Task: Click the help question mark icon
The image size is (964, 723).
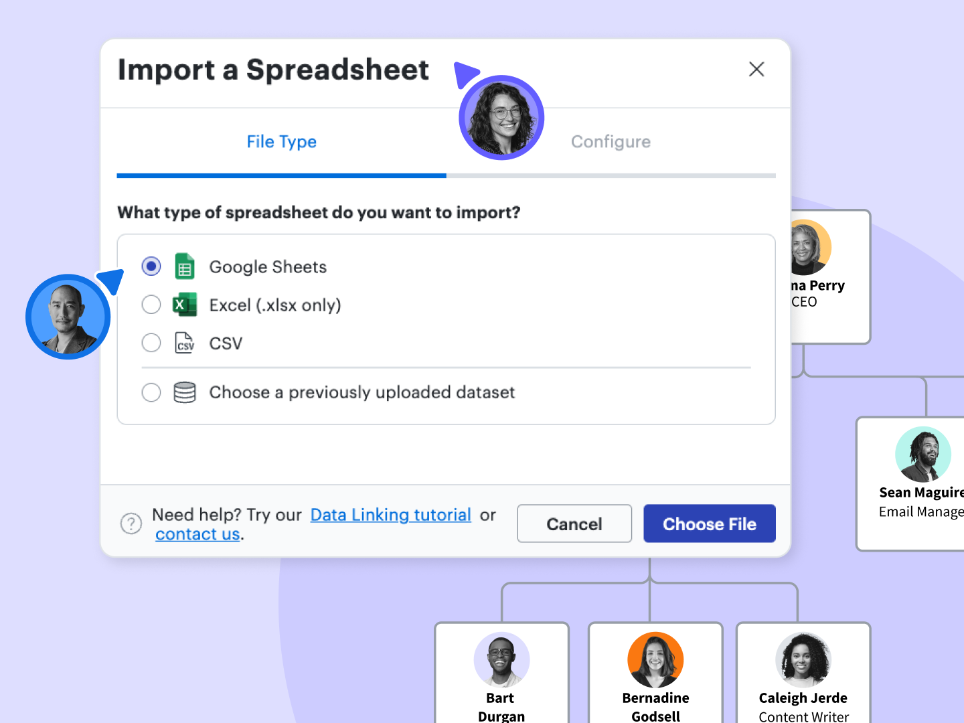Action: (x=131, y=524)
